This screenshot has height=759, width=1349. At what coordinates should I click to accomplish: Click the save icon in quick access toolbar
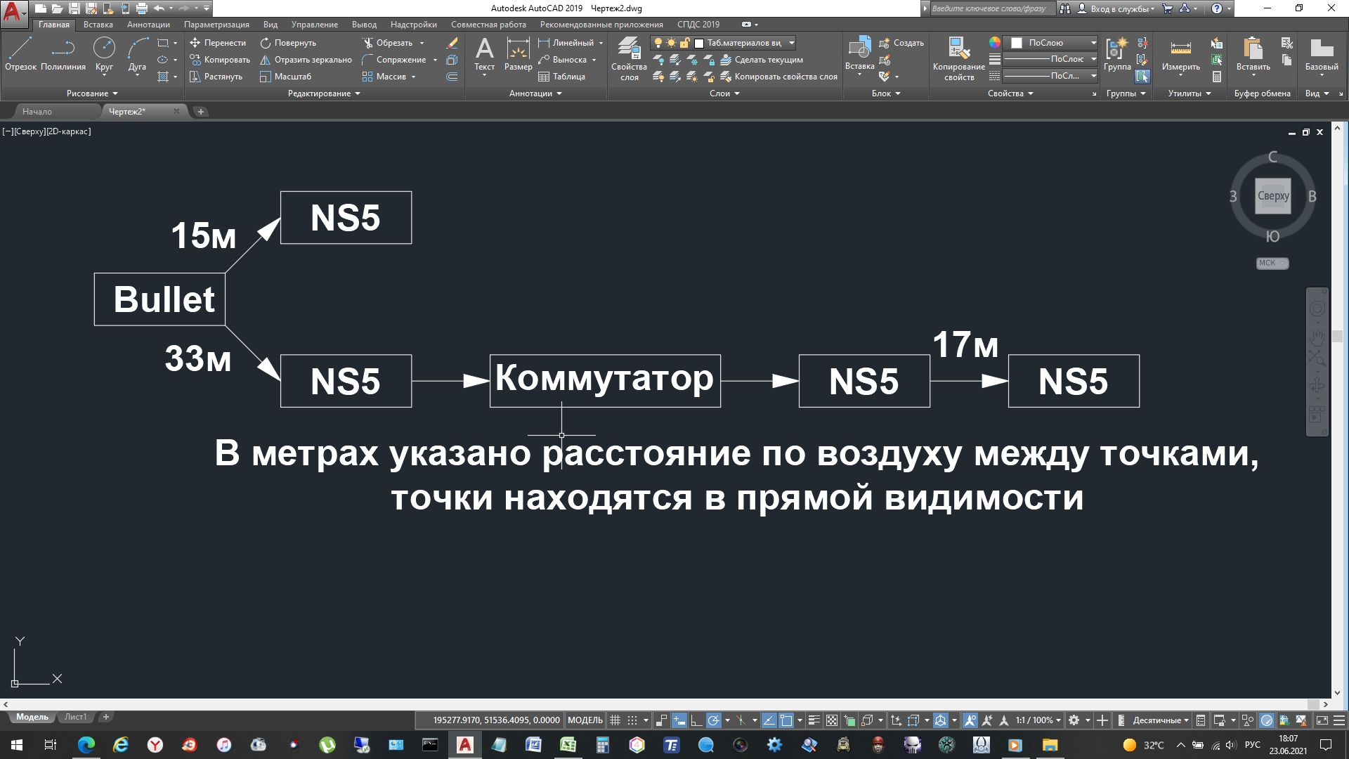(74, 8)
